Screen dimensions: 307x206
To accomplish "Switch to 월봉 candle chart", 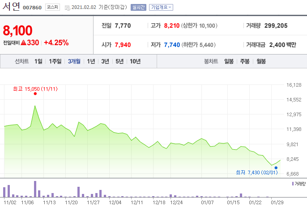I will (x=261, y=61).
